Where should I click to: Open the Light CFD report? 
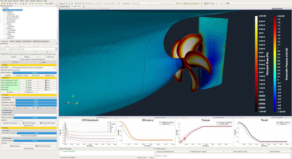pos(10,123)
